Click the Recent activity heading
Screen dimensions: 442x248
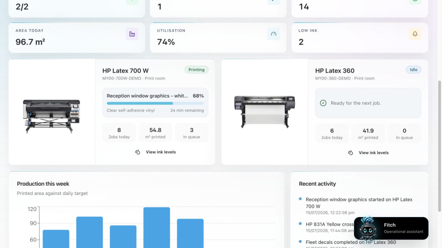tap(317, 184)
